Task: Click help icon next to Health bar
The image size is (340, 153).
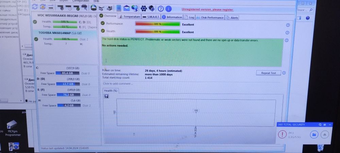Action: 287,33
